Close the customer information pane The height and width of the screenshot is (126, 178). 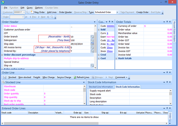112,22
